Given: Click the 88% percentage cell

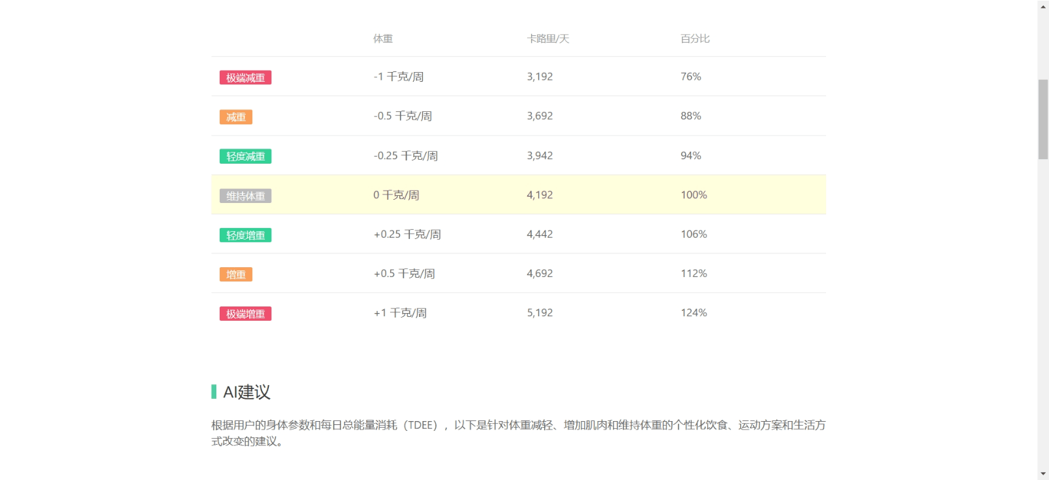Looking at the screenshot, I should (690, 116).
